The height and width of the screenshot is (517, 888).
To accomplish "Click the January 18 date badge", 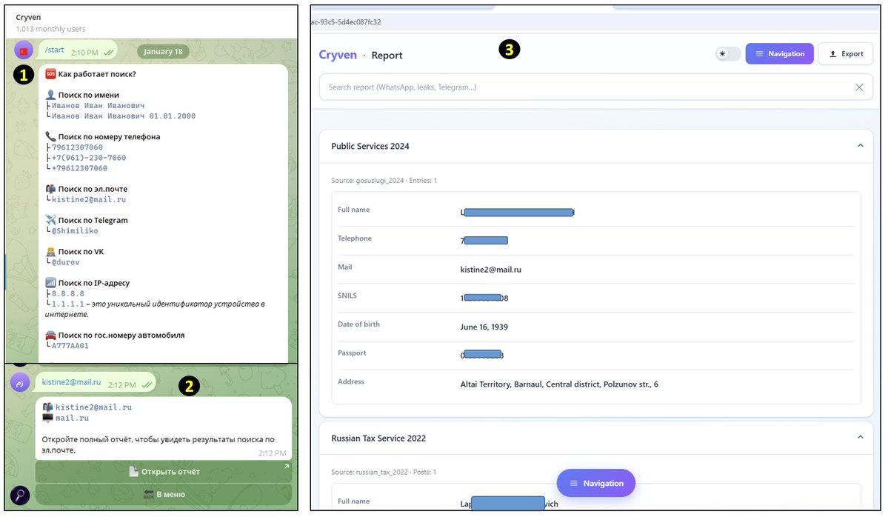I will (x=163, y=52).
